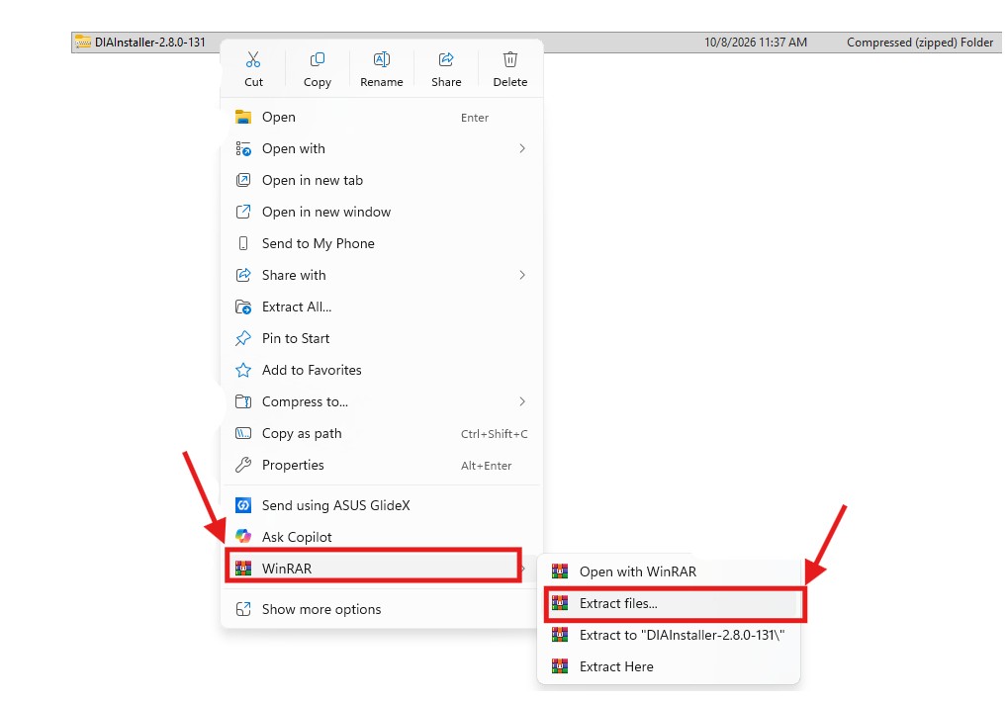Select Open with WinRAR

[x=670, y=570]
